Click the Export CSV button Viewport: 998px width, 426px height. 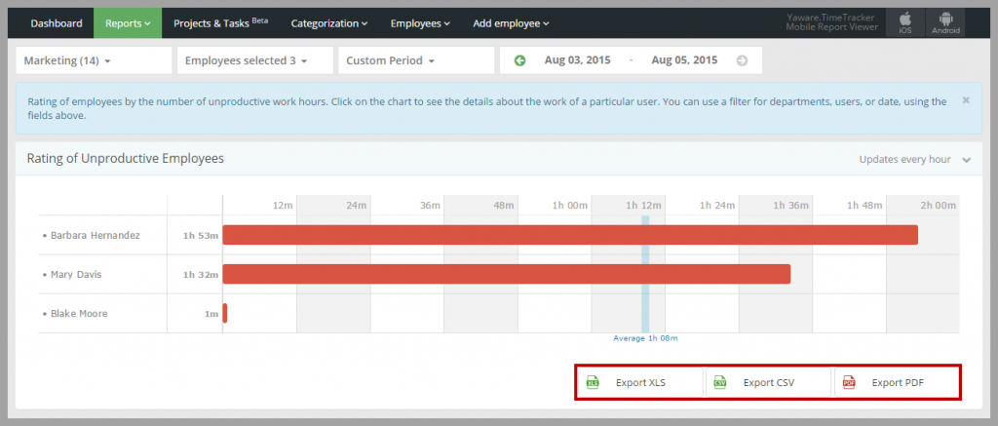(768, 383)
